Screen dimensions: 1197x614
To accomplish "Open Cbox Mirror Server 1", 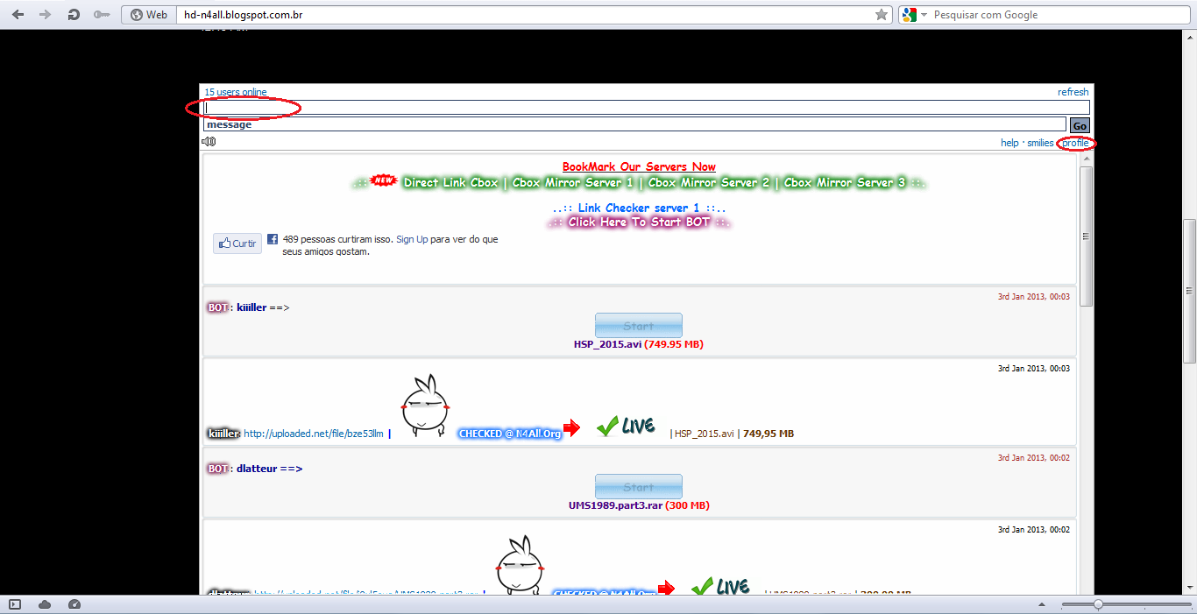I will tap(573, 183).
